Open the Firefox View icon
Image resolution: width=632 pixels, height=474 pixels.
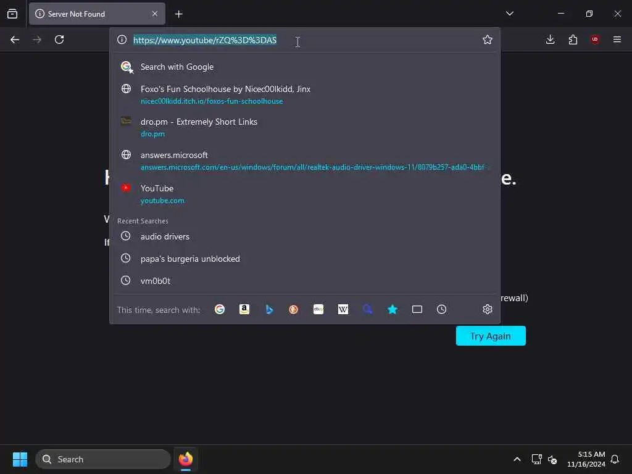click(12, 14)
